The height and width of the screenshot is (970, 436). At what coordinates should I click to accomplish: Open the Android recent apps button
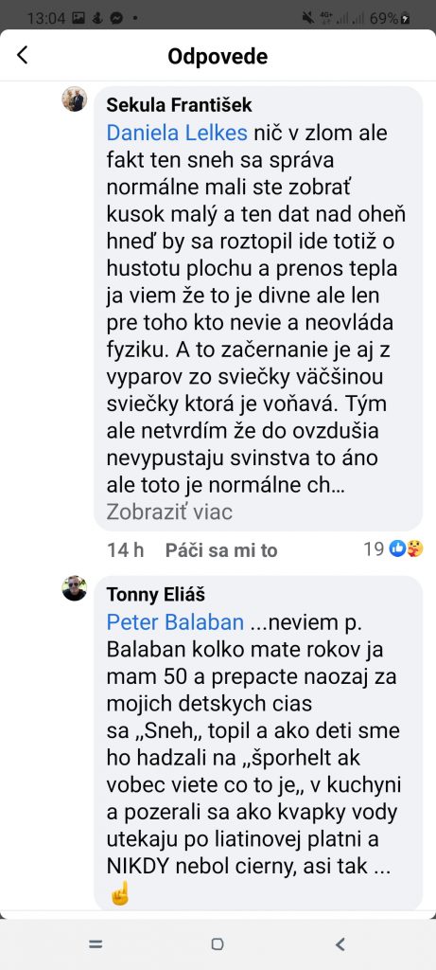tap(96, 944)
